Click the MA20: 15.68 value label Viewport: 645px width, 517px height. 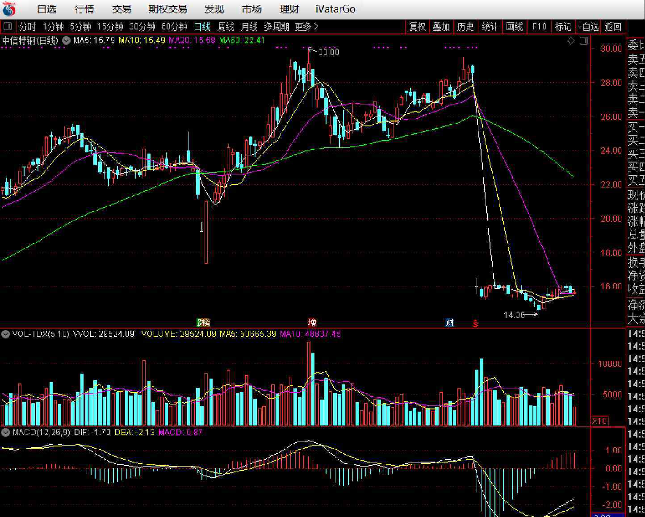[192, 41]
